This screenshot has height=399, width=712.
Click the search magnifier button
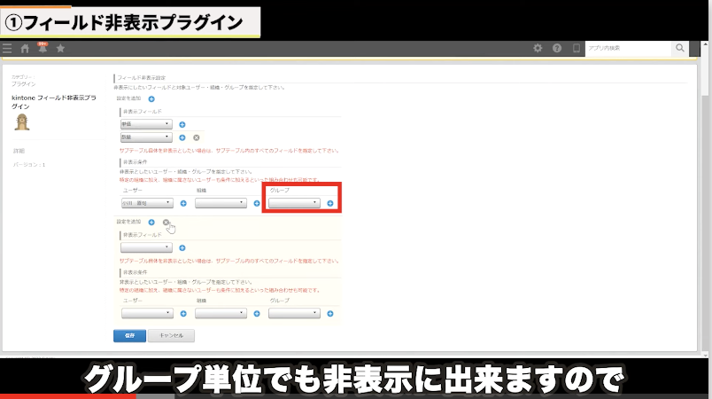tap(680, 49)
